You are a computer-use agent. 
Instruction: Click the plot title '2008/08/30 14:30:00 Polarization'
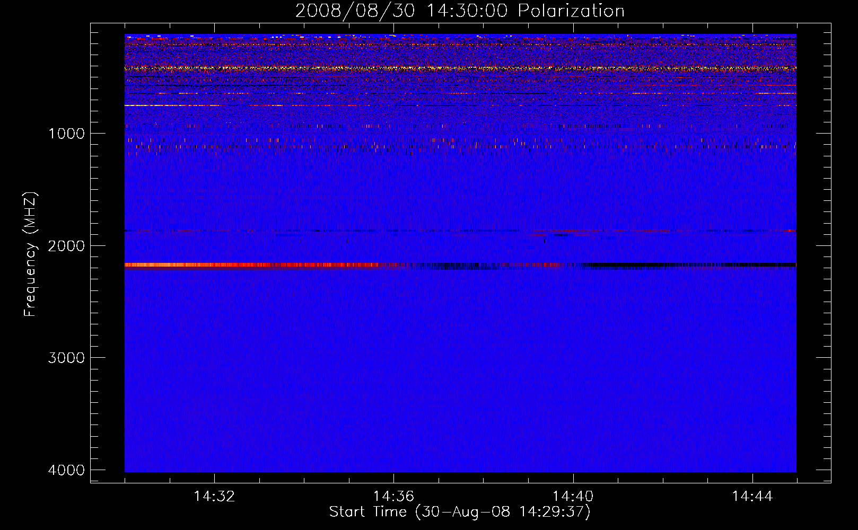tap(460, 11)
